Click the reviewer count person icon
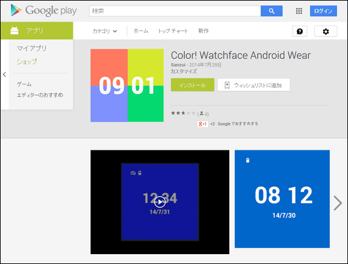 201,113
